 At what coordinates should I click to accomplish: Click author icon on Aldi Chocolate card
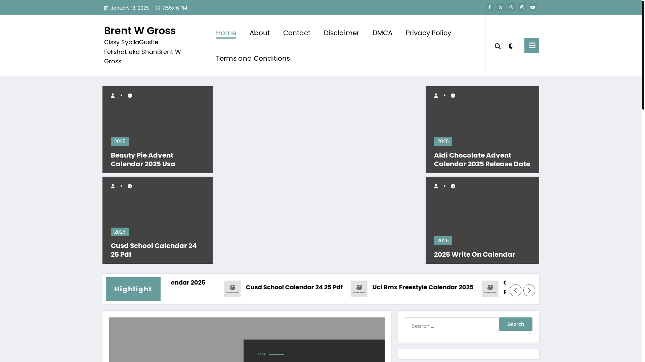pos(436,96)
